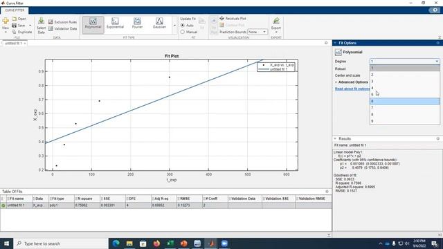Click the Windows Start button
The height and width of the screenshot is (249, 443).
(x=6, y=243)
